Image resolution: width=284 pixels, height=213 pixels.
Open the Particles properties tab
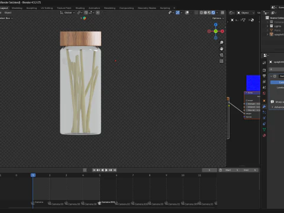264,112
